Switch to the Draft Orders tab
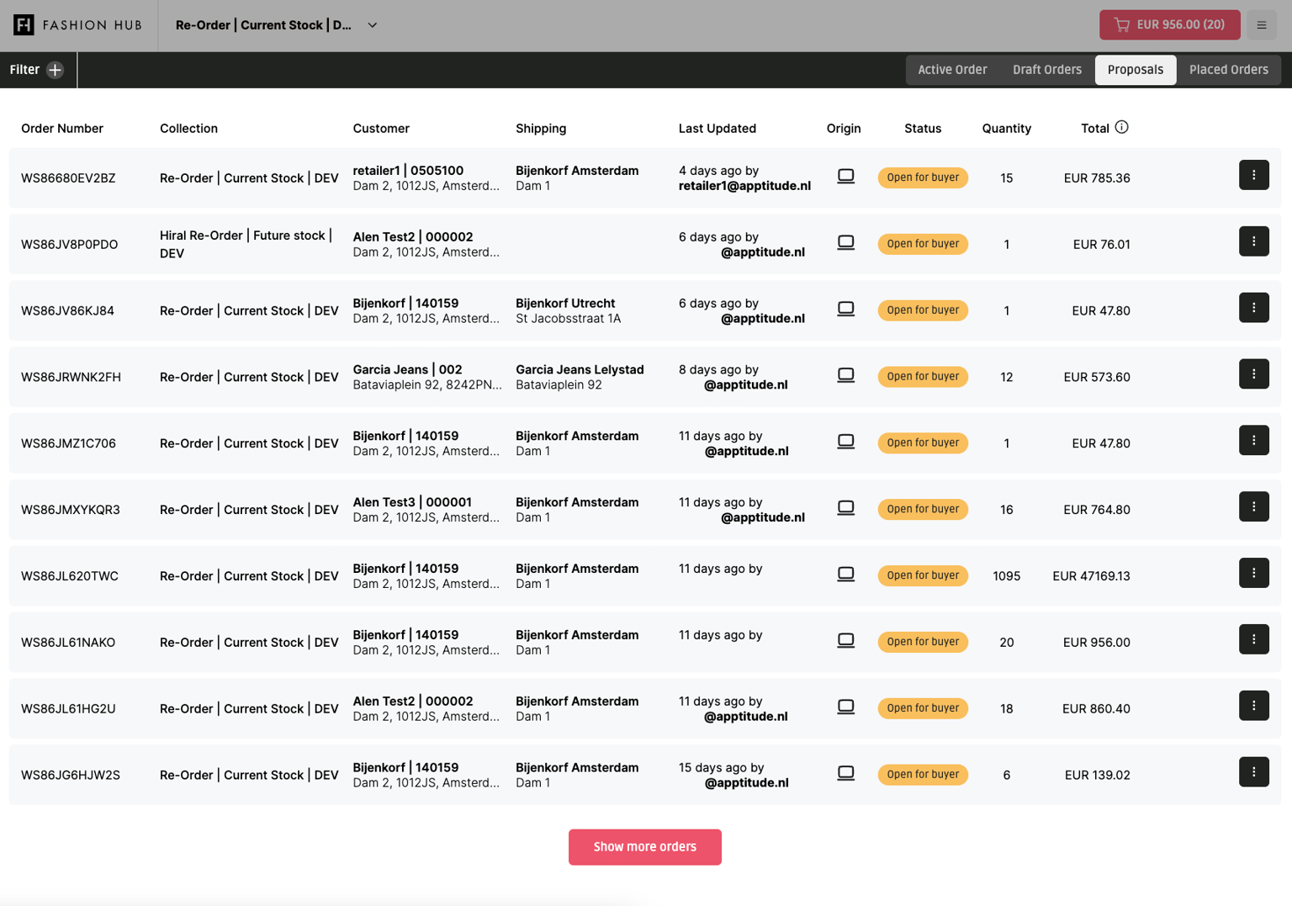 tap(1046, 70)
